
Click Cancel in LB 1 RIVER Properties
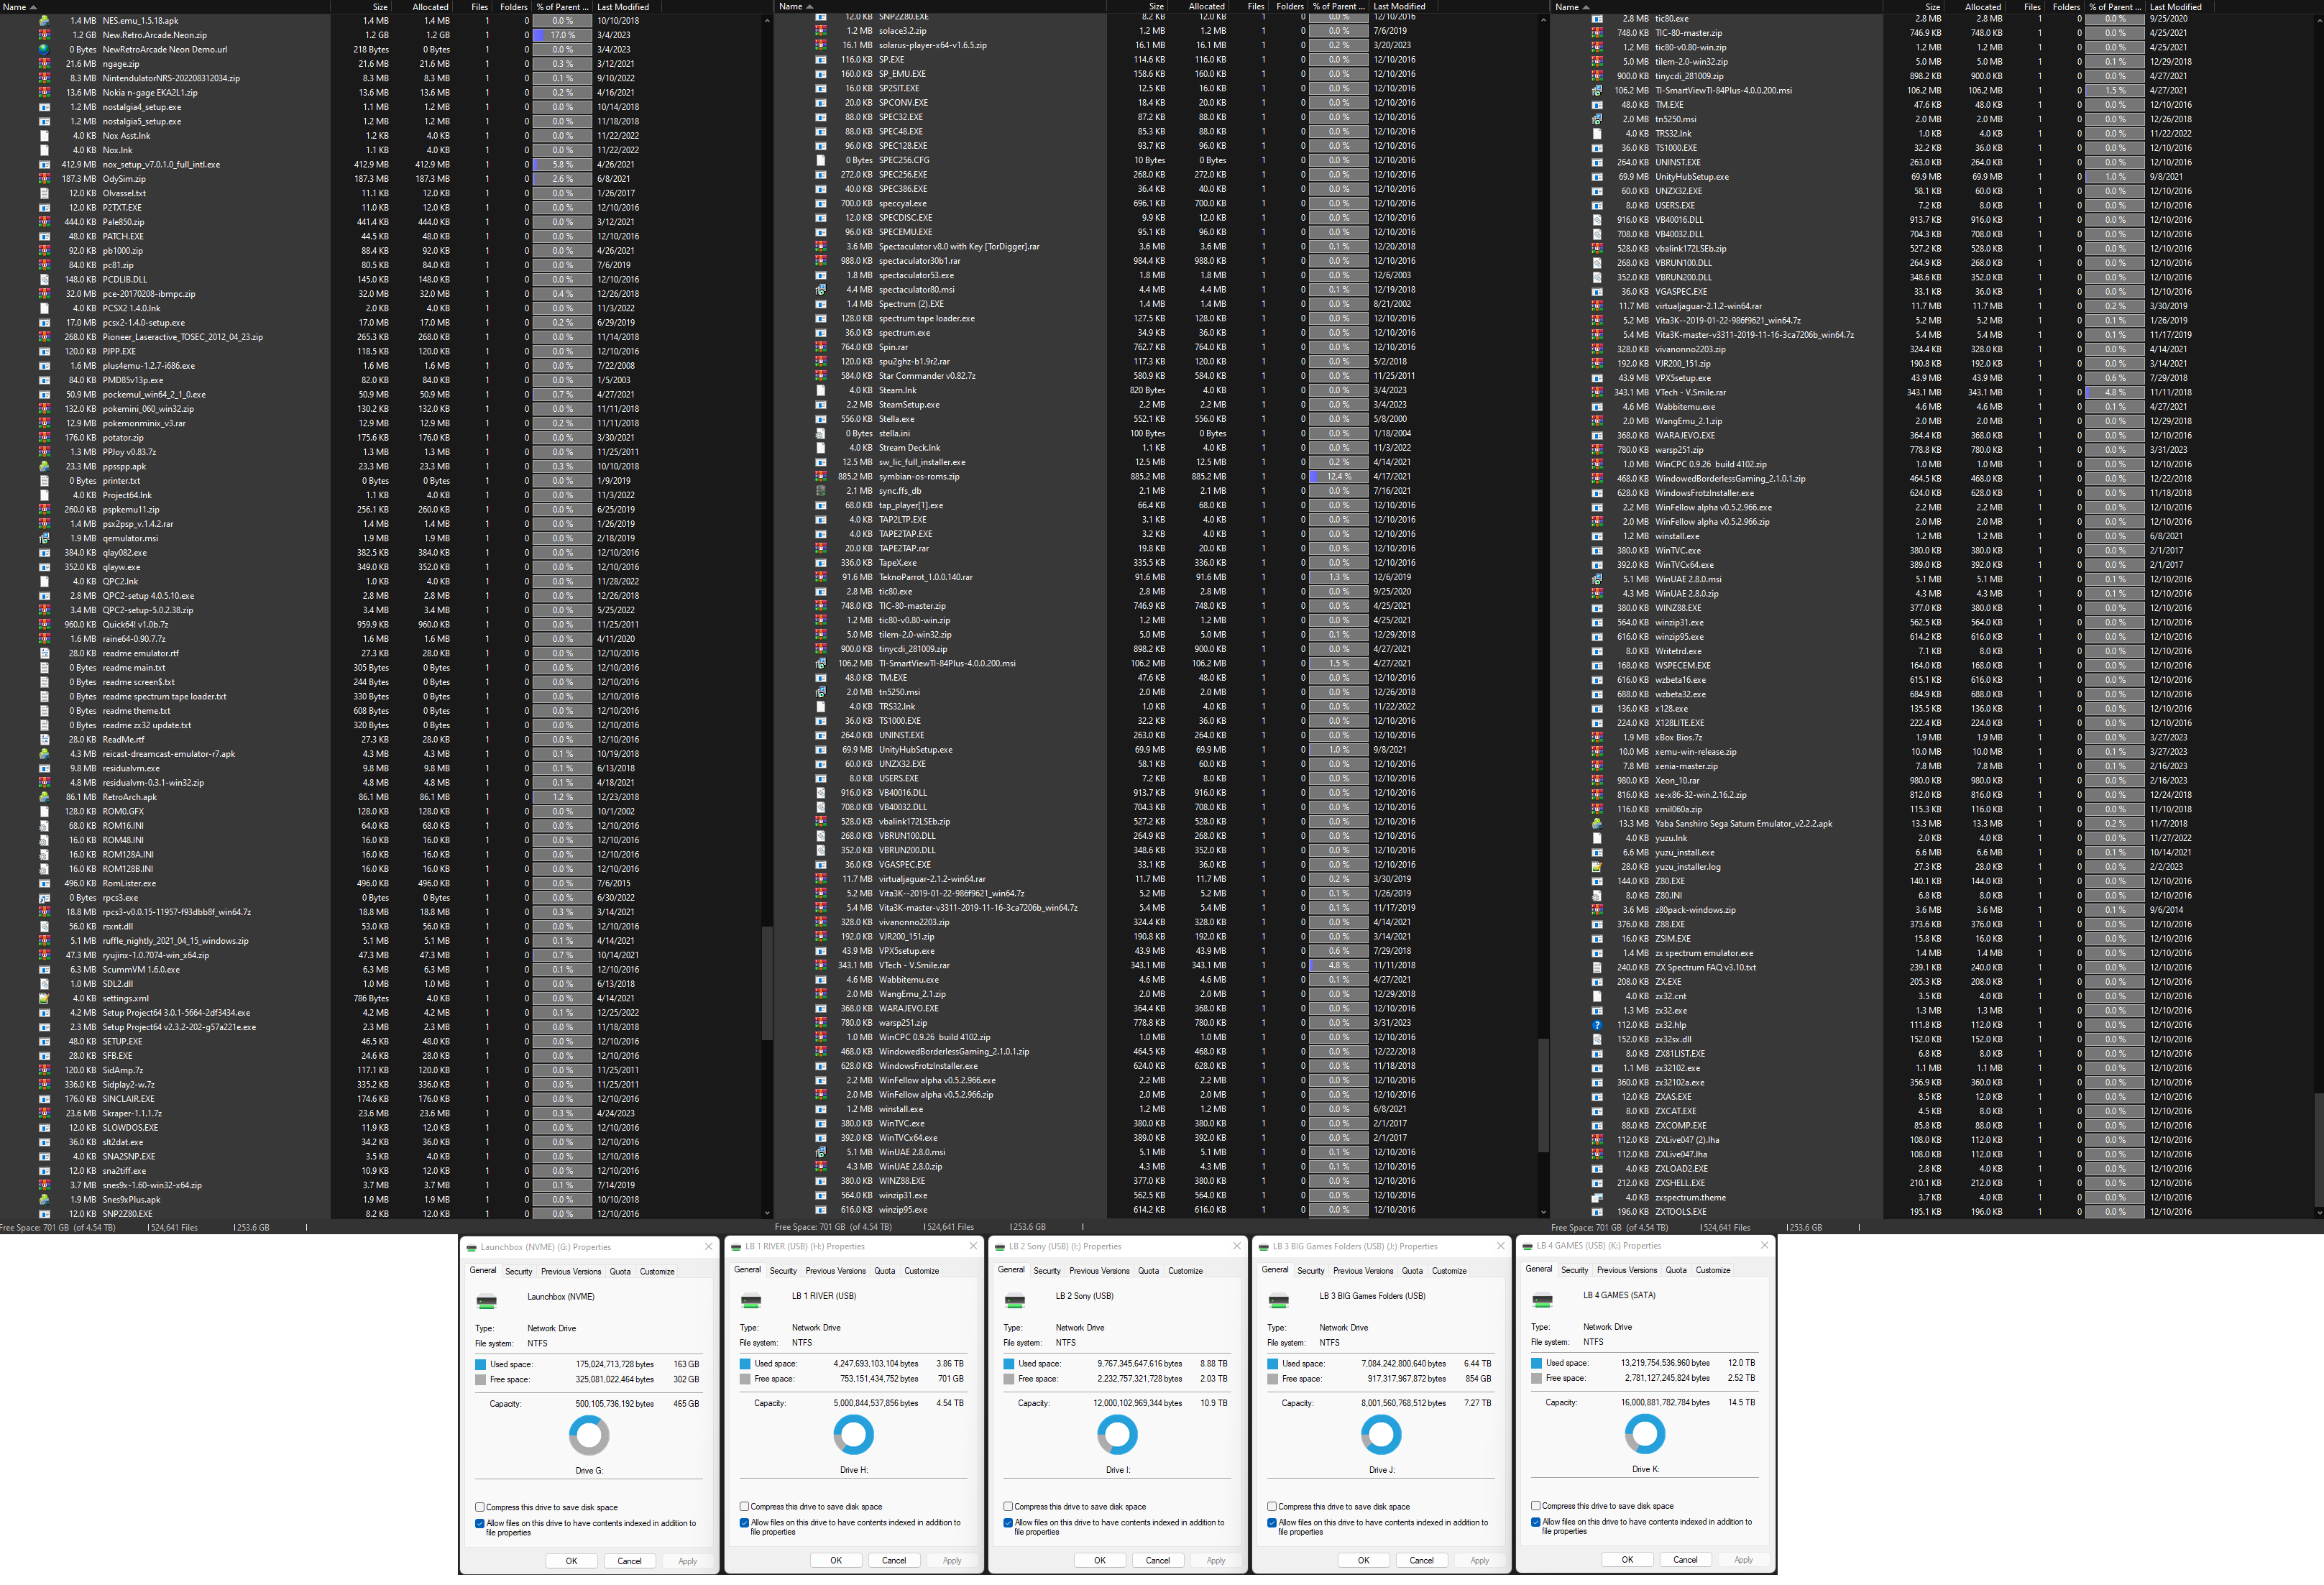[894, 1560]
